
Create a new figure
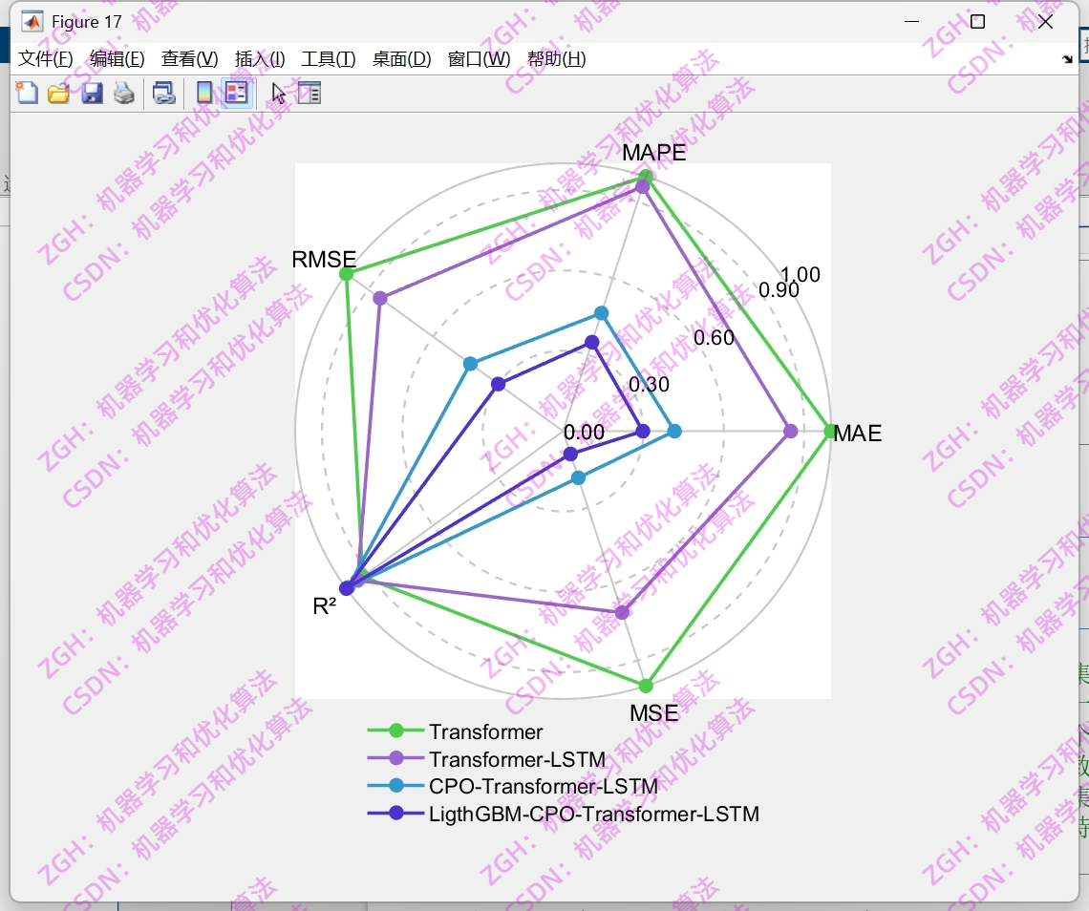[26, 93]
